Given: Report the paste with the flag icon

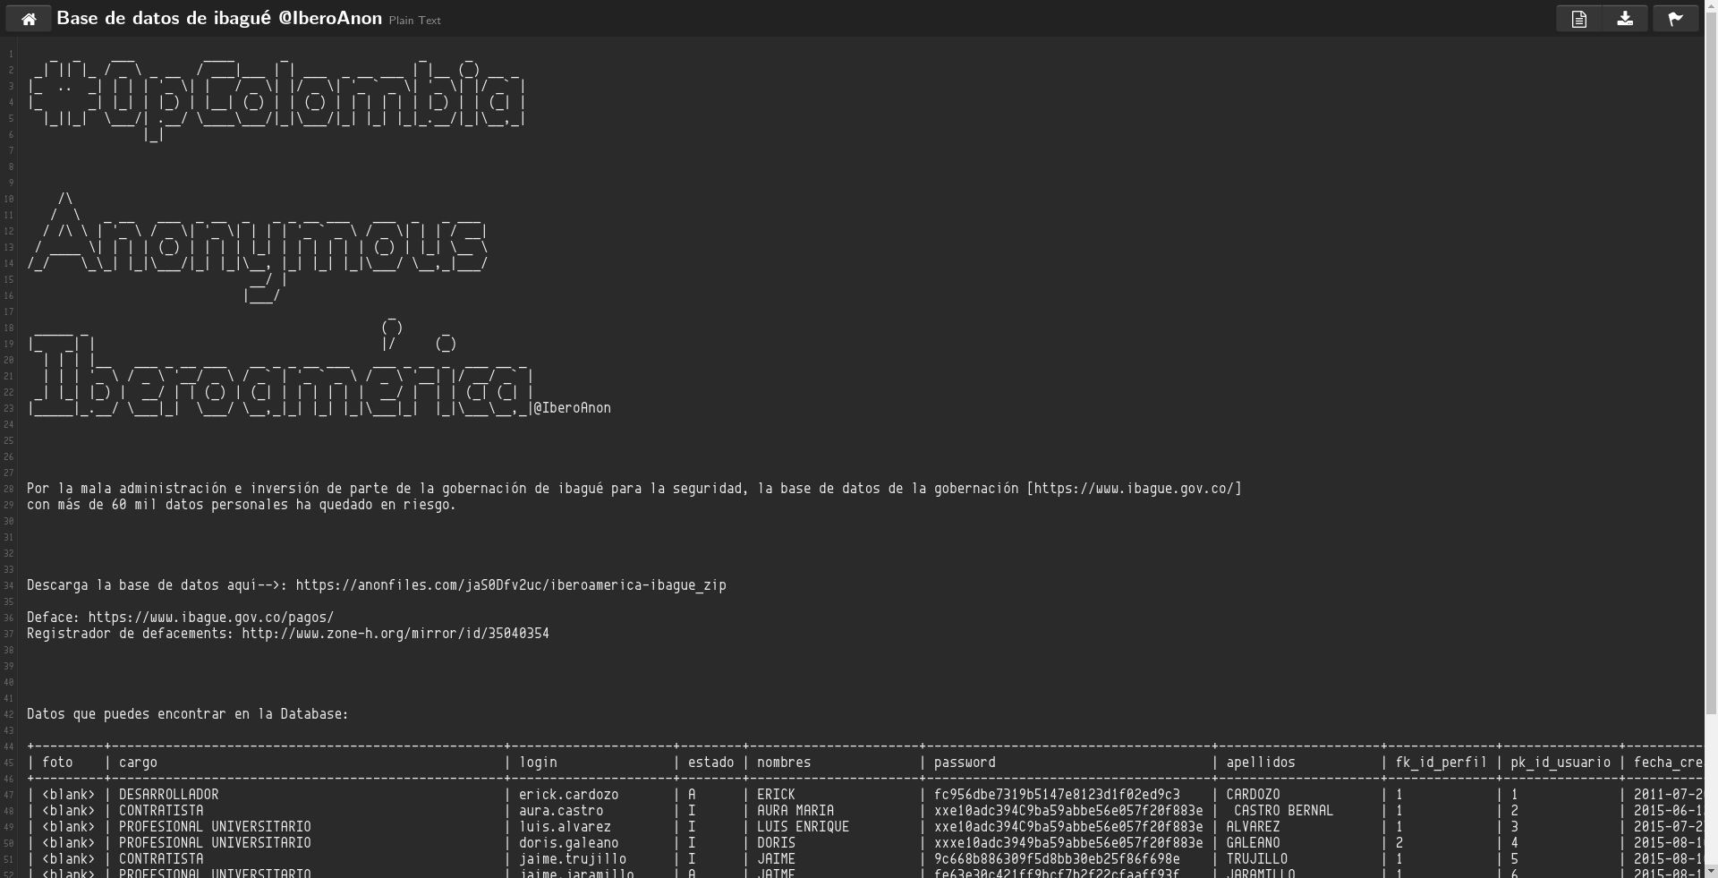Looking at the screenshot, I should point(1676,19).
